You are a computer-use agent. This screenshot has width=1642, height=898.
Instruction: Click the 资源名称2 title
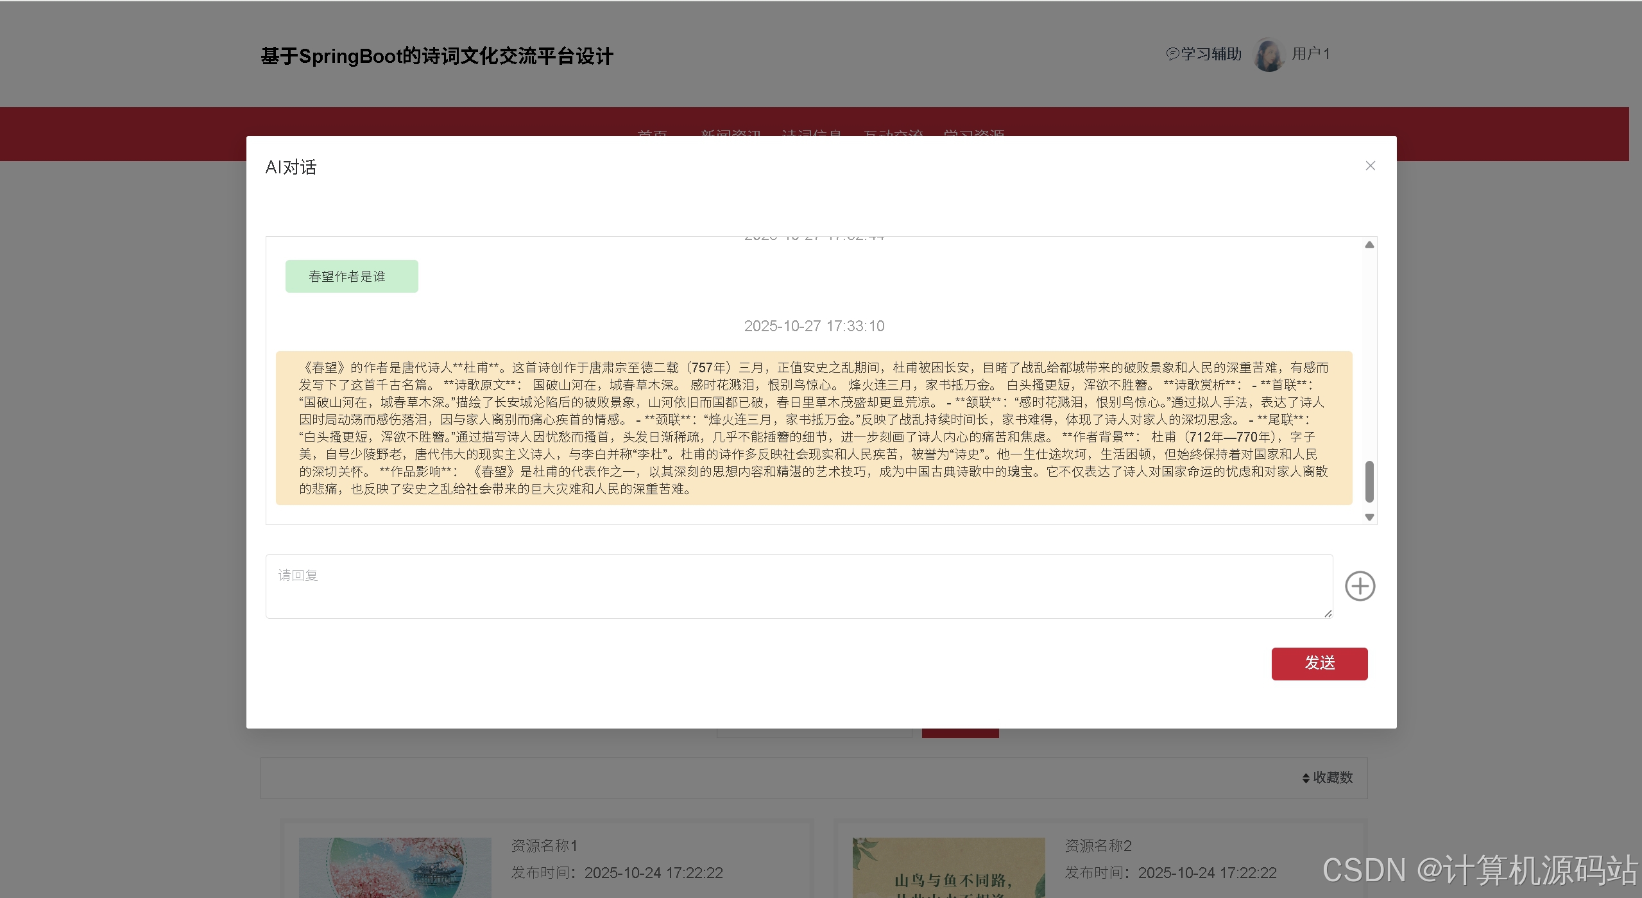click(1098, 846)
